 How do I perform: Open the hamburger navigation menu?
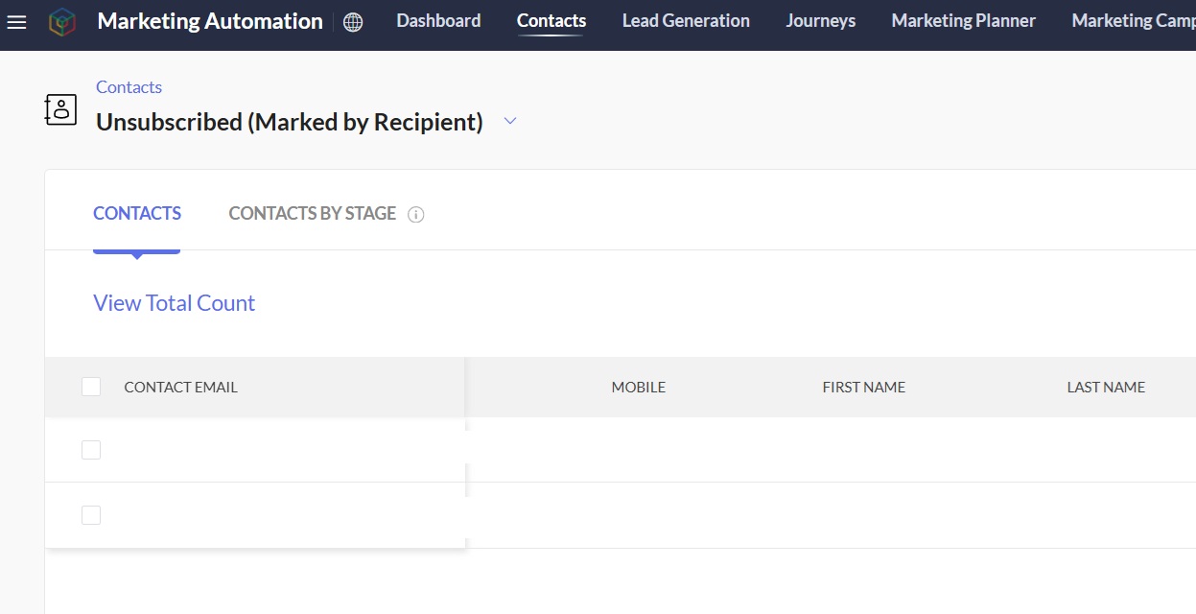click(16, 21)
